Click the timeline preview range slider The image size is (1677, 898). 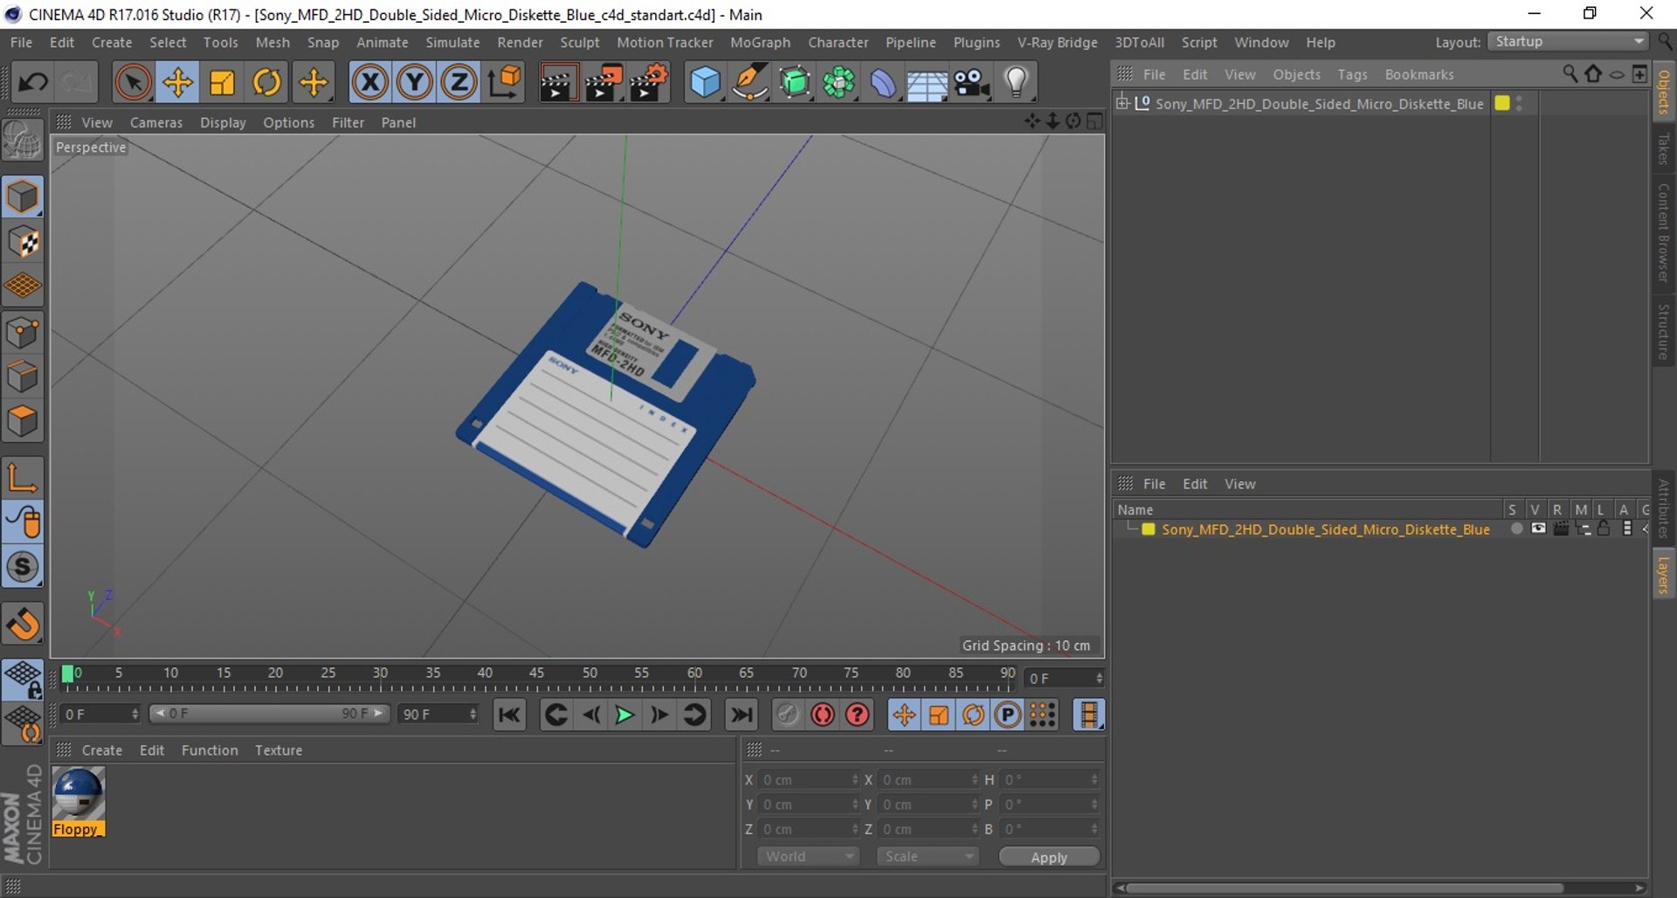[270, 714]
